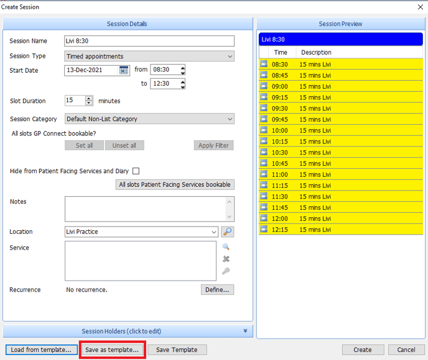
Task: Increase the Slot Duration with up arrow
Action: [x=90, y=98]
